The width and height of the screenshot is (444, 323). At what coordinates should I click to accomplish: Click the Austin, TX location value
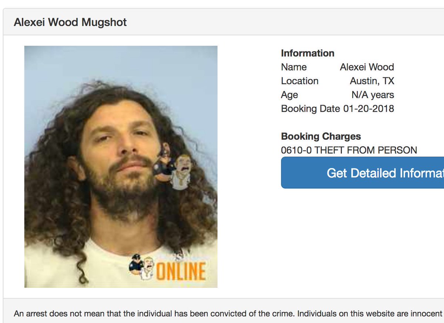coord(372,81)
